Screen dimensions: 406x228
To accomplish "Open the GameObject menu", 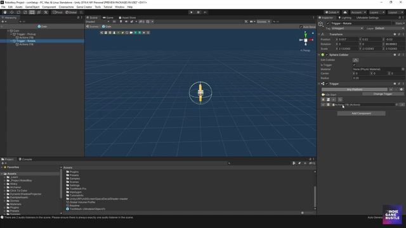I will [x=32, y=7].
